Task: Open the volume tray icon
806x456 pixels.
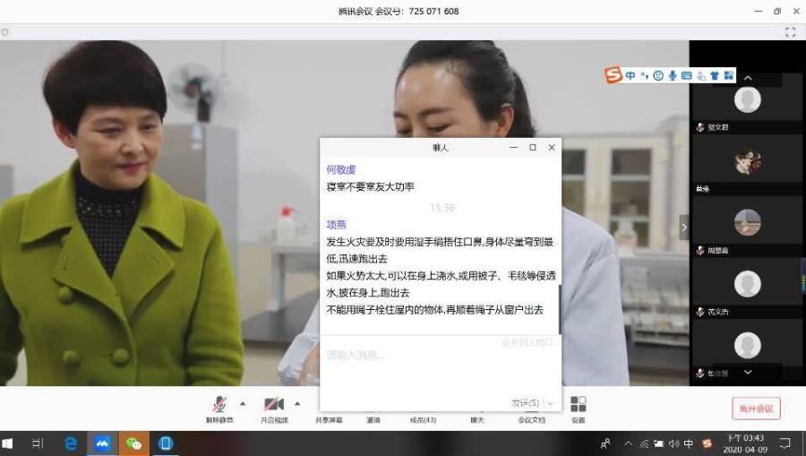Action: [673, 443]
